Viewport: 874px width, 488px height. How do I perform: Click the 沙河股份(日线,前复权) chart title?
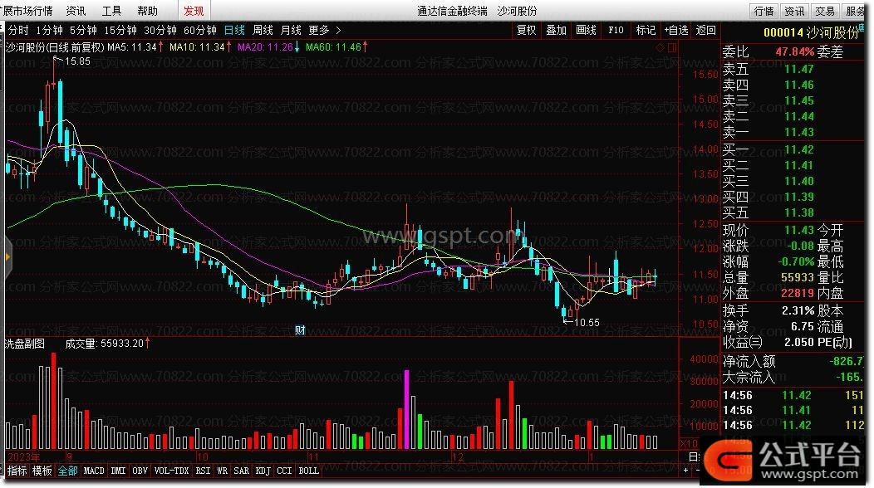coord(55,47)
